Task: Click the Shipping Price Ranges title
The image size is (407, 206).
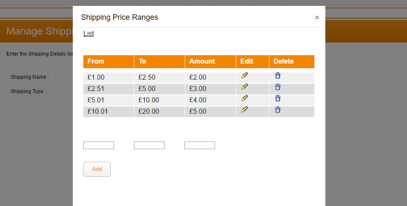Action: point(120,17)
